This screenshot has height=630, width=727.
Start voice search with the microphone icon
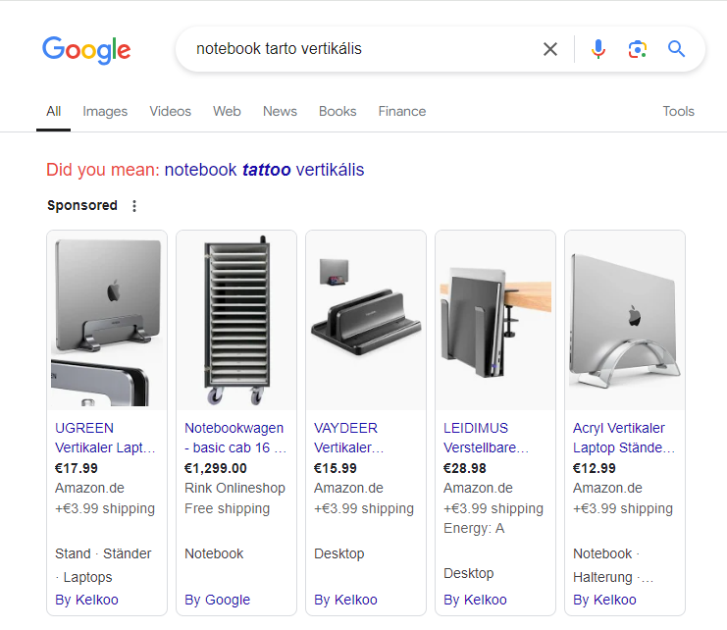click(598, 49)
